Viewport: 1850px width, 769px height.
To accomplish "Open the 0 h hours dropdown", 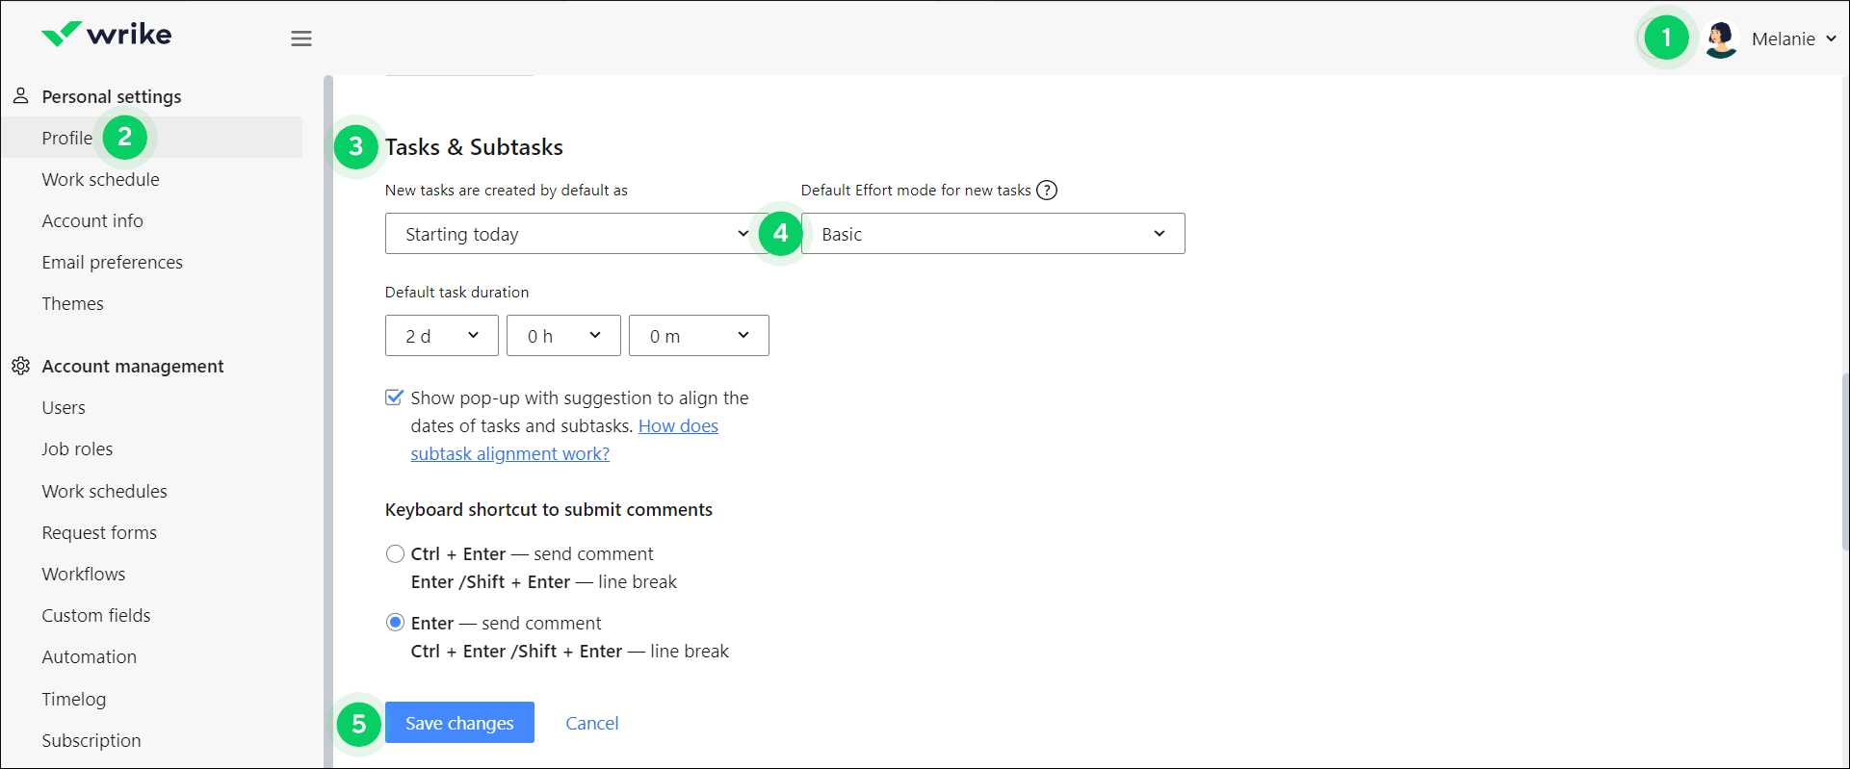I will click(x=563, y=336).
